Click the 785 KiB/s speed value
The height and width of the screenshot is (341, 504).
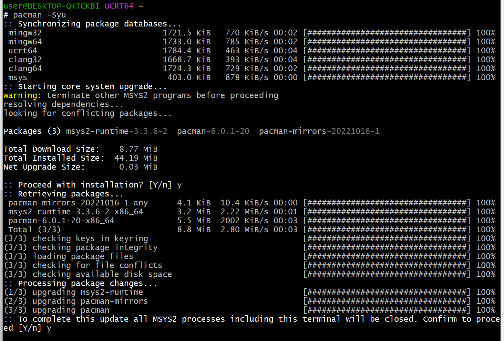247,42
